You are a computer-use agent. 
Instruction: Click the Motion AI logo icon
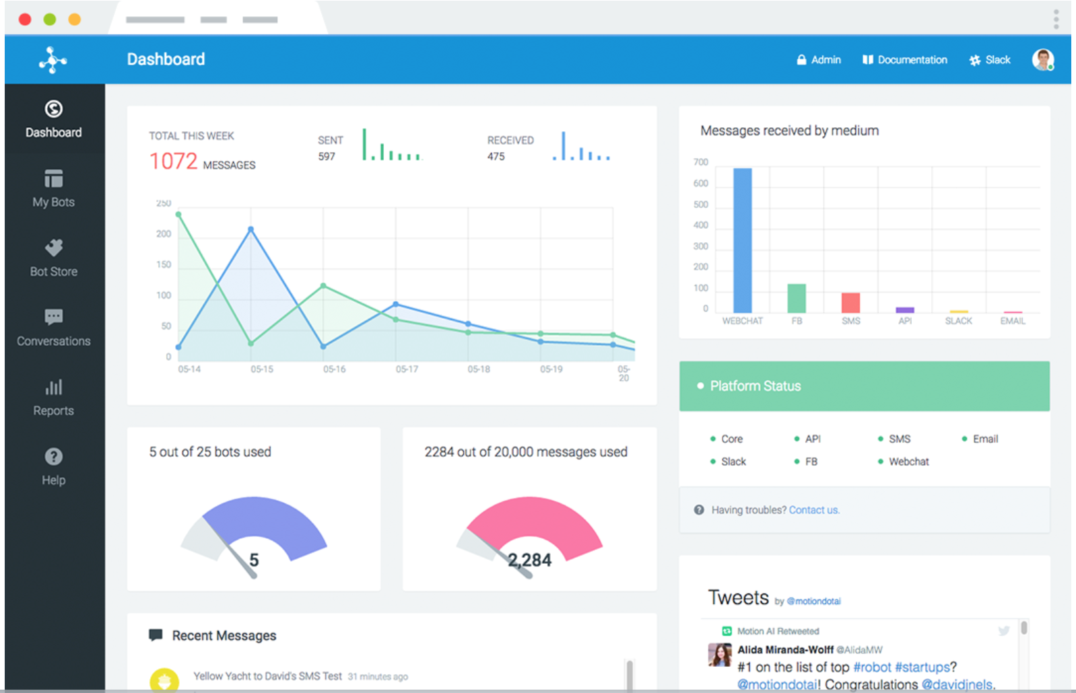coord(53,60)
